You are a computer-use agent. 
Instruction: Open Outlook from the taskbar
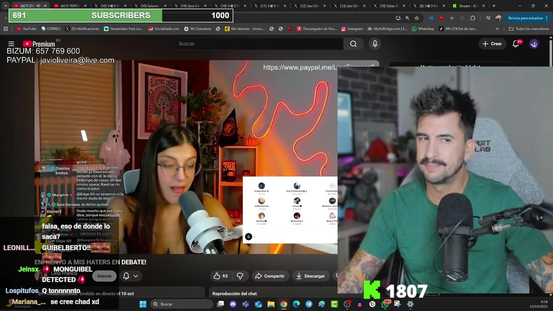point(258,304)
